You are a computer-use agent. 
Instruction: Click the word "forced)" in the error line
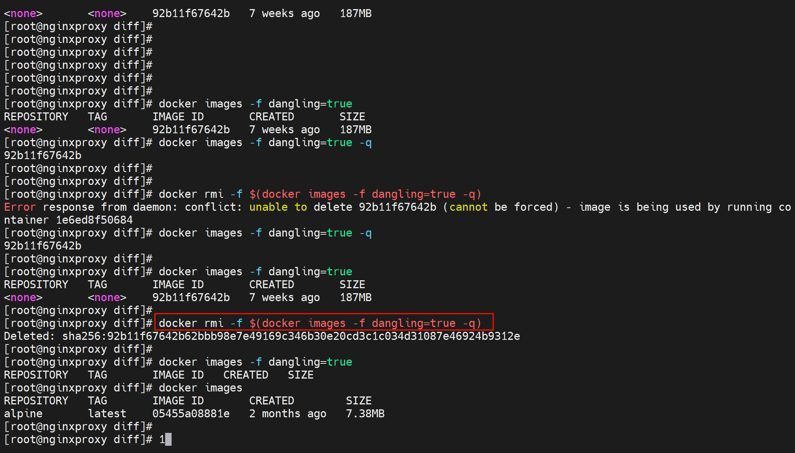(x=536, y=207)
